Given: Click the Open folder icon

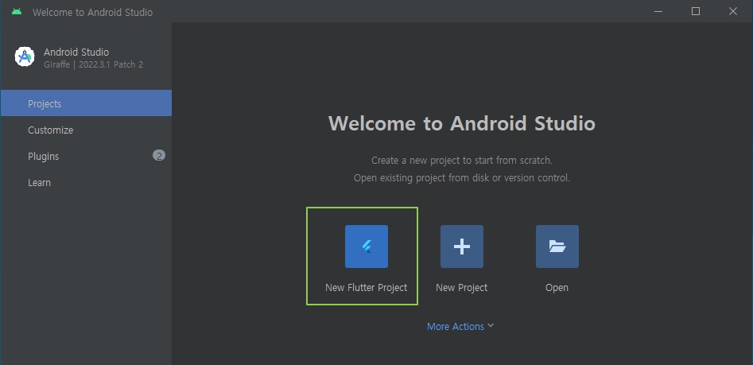Looking at the screenshot, I should click(557, 247).
